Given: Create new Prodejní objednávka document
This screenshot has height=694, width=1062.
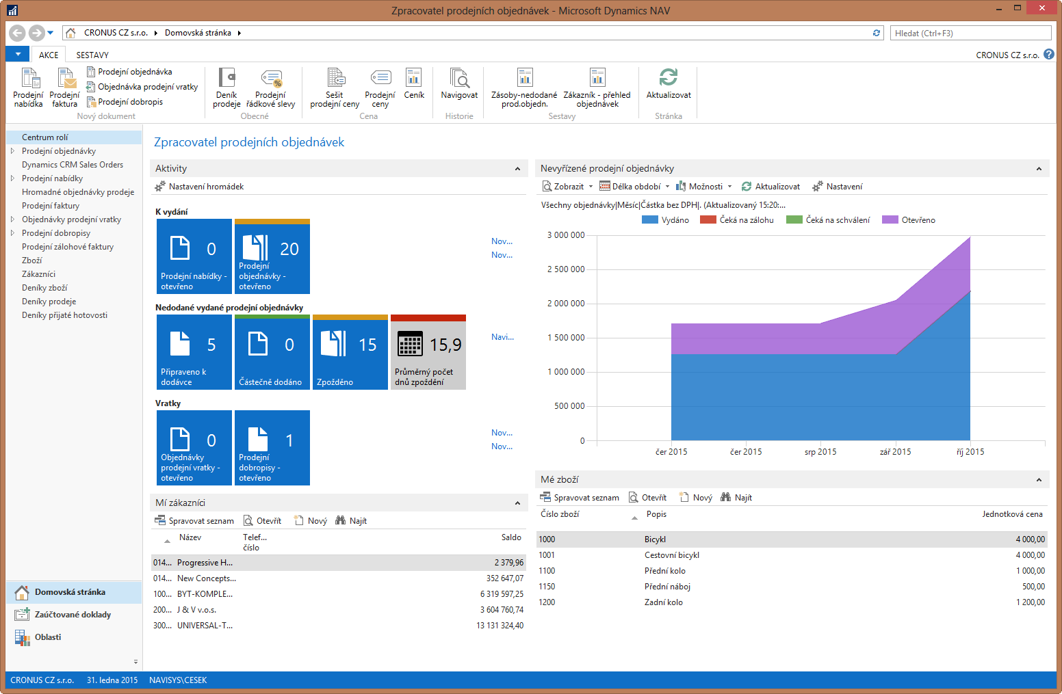Looking at the screenshot, I should pos(129,72).
